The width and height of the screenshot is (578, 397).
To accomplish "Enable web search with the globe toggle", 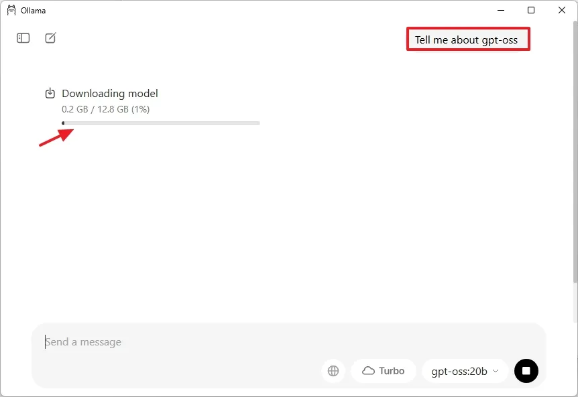I will (333, 370).
